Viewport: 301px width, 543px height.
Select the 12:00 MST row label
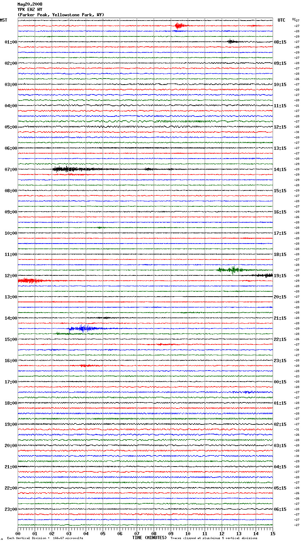pyautogui.click(x=11, y=275)
